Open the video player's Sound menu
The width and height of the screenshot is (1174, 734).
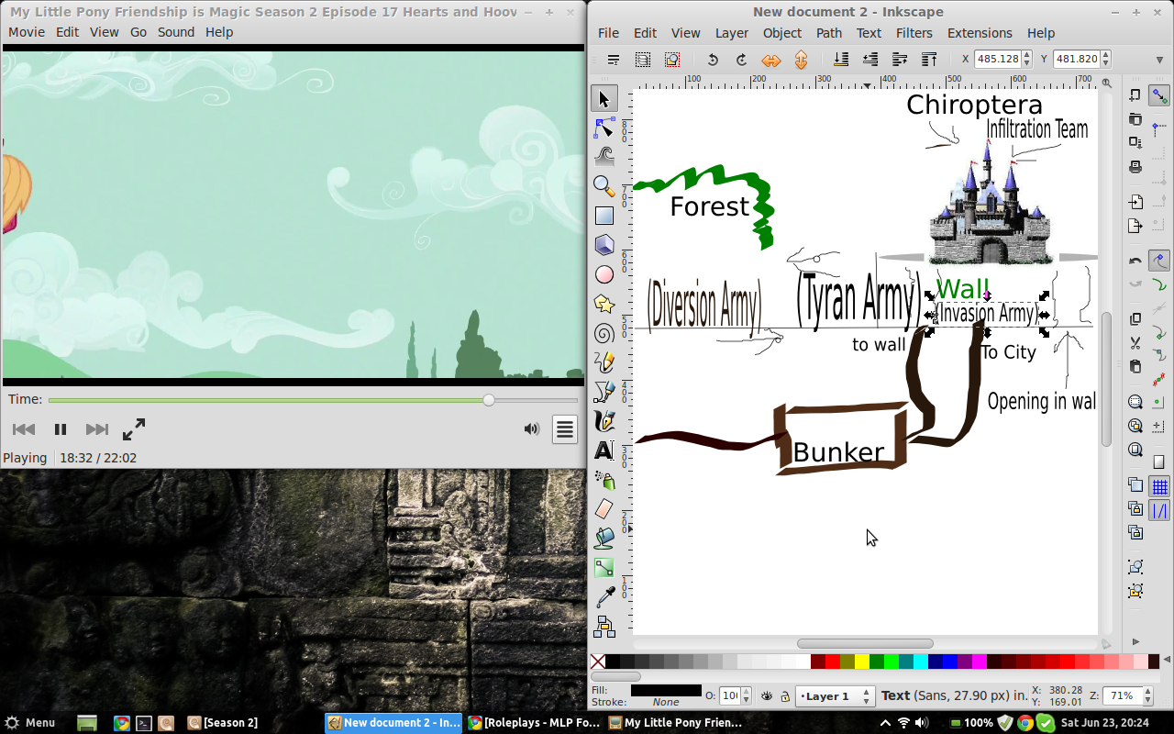pos(176,32)
